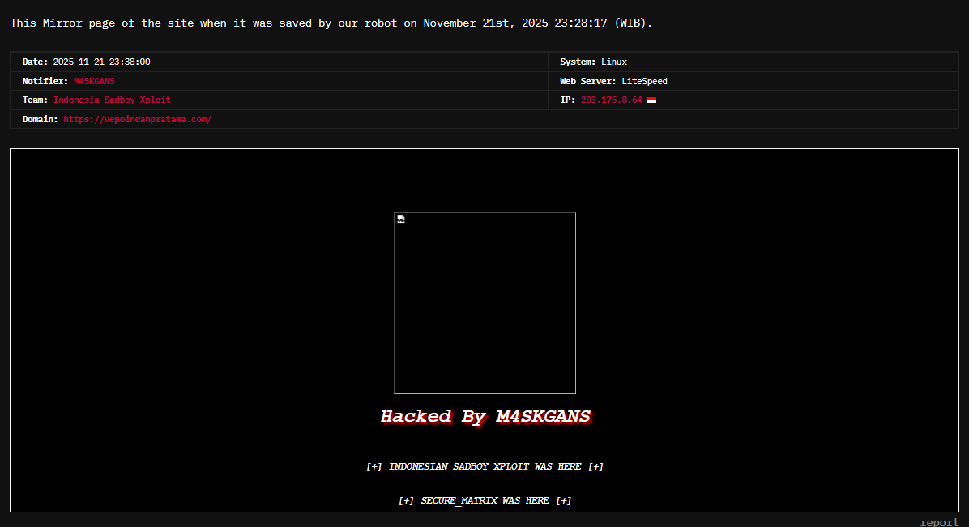Click the "IP:" field label
The height and width of the screenshot is (527, 969).
coord(567,100)
